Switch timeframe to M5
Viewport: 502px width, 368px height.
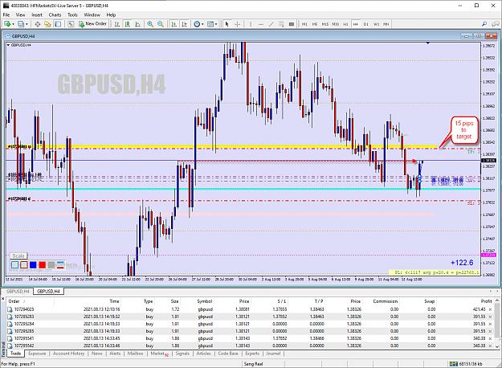click(x=315, y=24)
